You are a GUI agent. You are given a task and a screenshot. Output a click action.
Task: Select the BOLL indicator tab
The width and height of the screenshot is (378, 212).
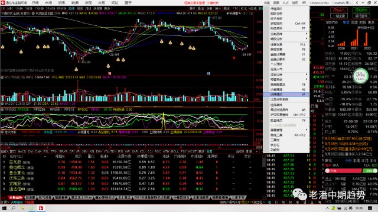pyautogui.click(x=175, y=151)
